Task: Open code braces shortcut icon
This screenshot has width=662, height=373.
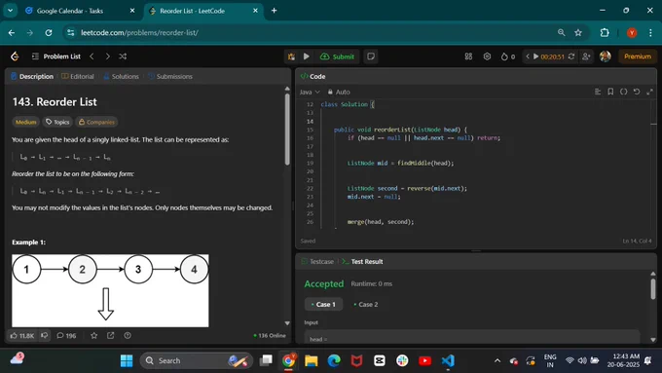Action: (x=624, y=92)
